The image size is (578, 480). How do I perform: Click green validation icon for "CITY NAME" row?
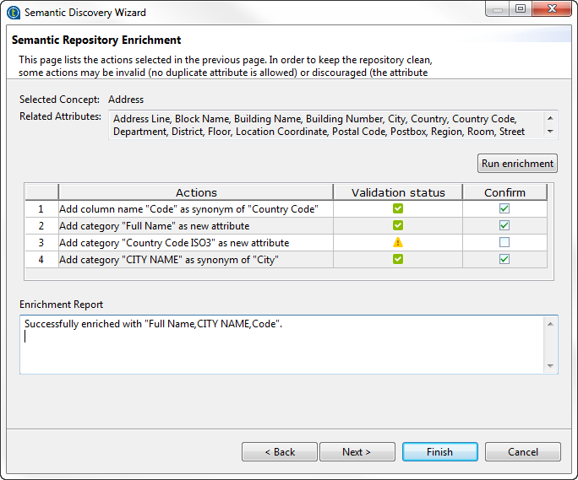(398, 259)
